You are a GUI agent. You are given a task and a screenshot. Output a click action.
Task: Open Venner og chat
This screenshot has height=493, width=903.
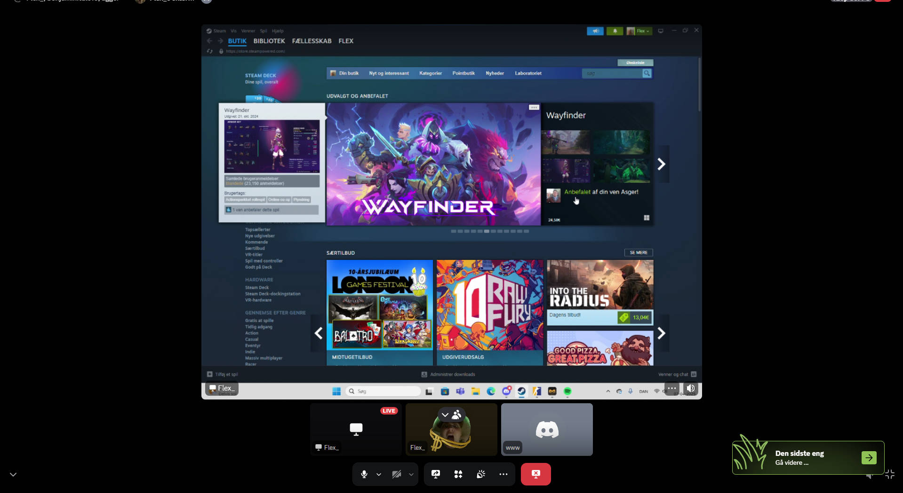(677, 375)
